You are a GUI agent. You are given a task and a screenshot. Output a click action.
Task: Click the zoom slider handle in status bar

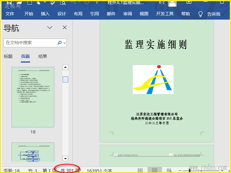[189, 171]
